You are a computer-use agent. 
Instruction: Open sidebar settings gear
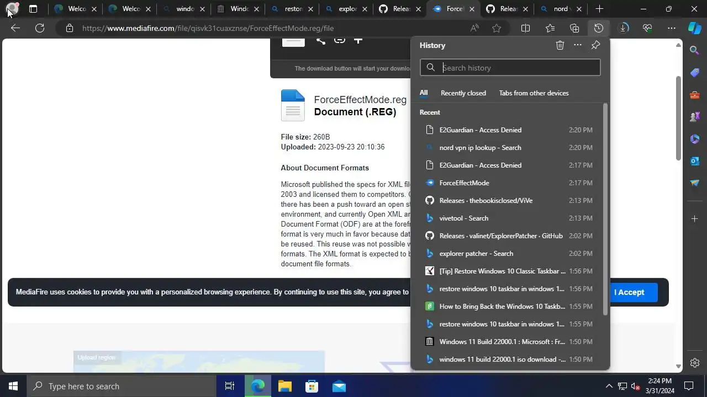(695, 363)
